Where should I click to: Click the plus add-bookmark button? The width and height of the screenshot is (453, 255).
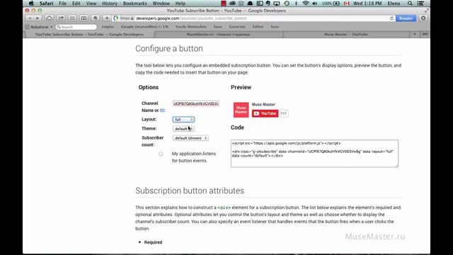point(107,18)
